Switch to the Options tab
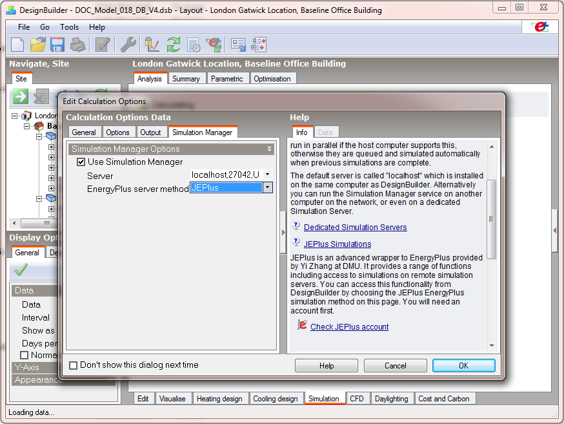 tap(117, 132)
